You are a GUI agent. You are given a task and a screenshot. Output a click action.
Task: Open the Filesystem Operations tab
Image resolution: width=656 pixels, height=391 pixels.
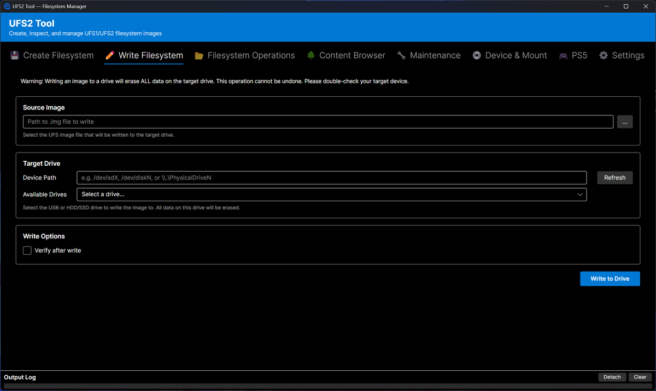(x=245, y=55)
